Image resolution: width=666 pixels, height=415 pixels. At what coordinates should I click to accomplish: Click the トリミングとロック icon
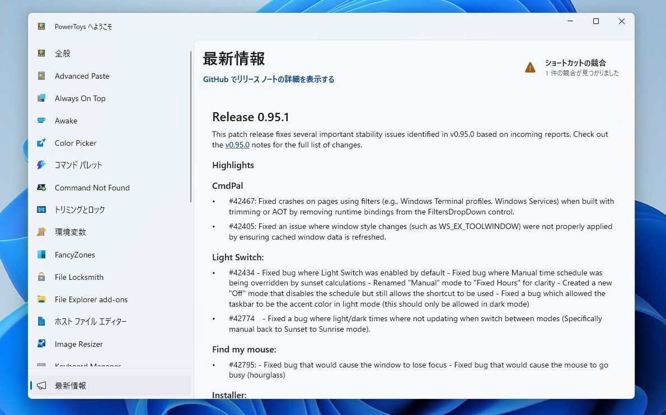coord(41,209)
